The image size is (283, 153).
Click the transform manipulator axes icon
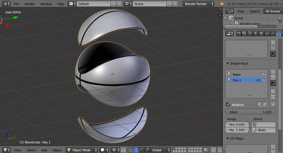point(130,150)
